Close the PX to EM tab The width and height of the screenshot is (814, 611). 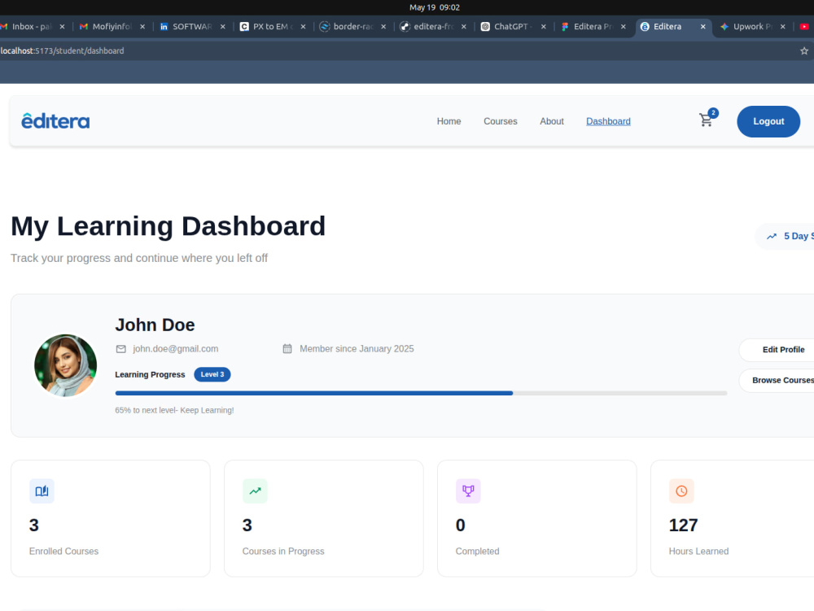click(x=303, y=27)
